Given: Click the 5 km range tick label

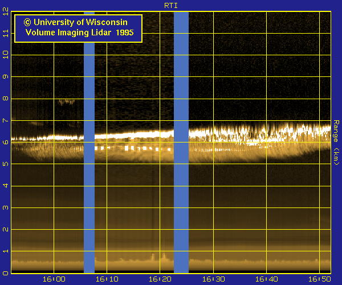Looking at the screenshot, I should click(6, 164).
